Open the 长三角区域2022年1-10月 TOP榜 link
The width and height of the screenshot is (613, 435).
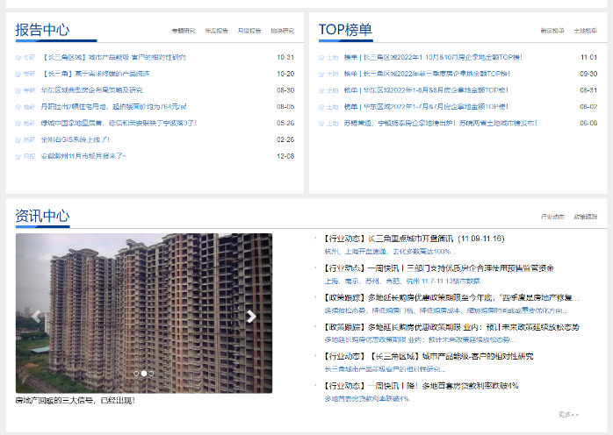pyautogui.click(x=433, y=57)
